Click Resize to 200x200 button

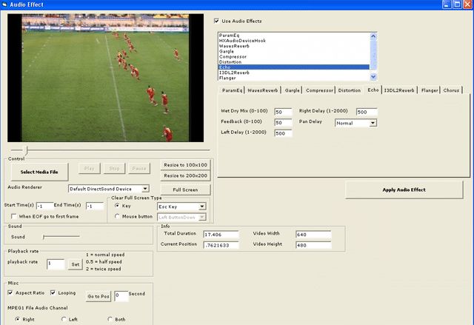[x=185, y=175]
